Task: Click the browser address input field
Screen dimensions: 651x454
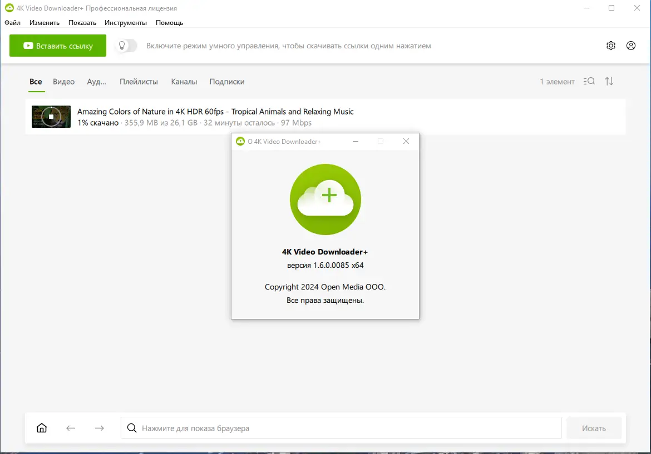Action: (341, 428)
